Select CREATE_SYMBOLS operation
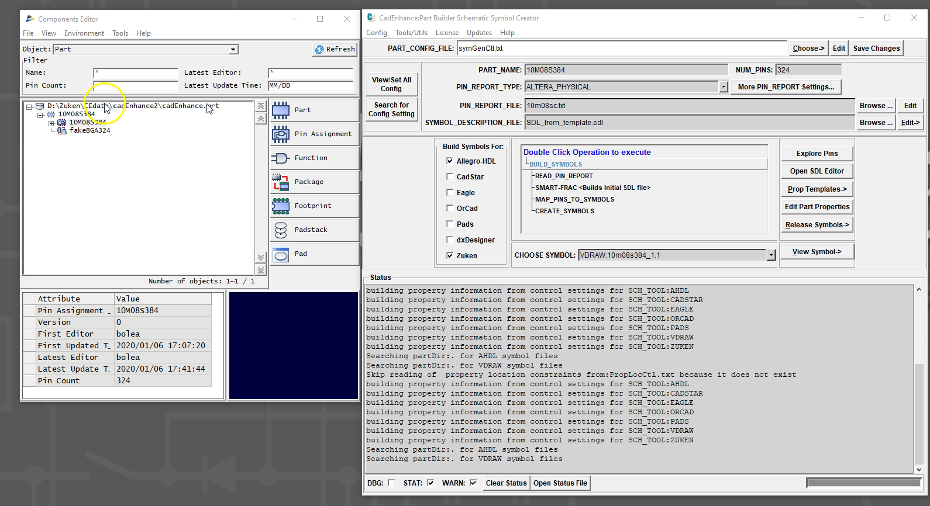 pos(564,211)
